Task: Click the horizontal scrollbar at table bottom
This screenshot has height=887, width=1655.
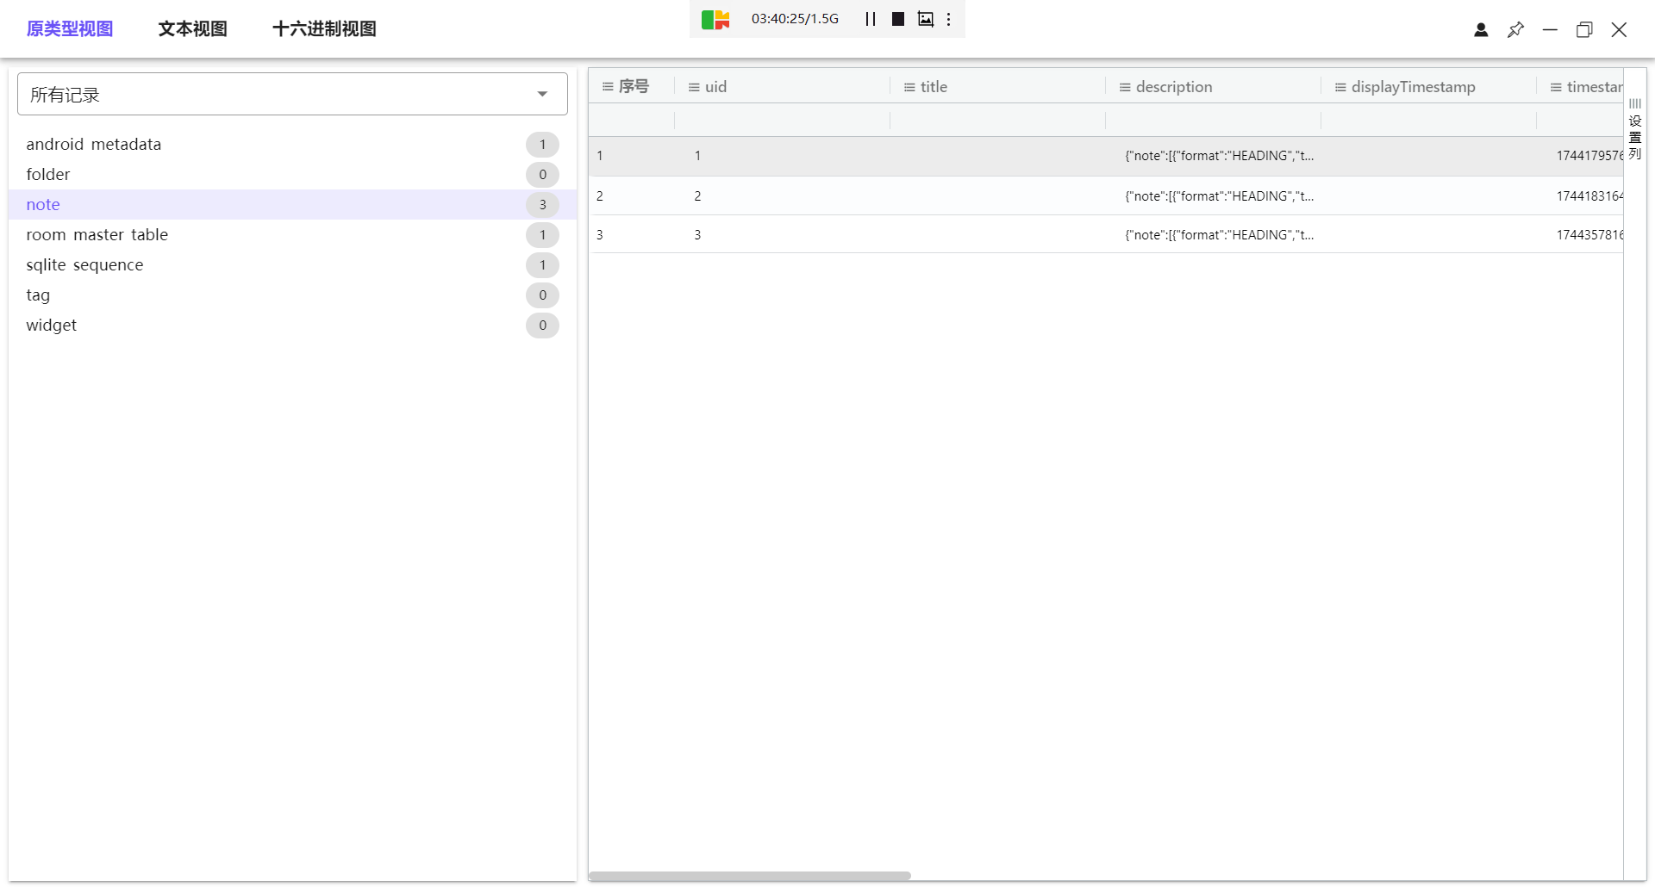Action: pyautogui.click(x=749, y=876)
